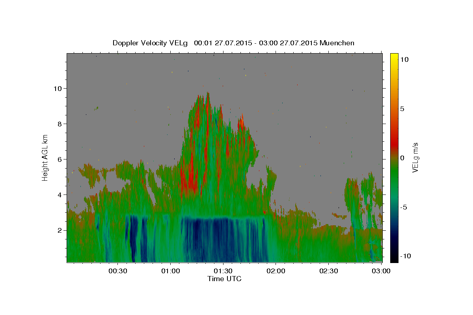The image size is (473, 315).
Task: Click the plot title 'Doppler Velocity VELg'
Action: point(151,43)
